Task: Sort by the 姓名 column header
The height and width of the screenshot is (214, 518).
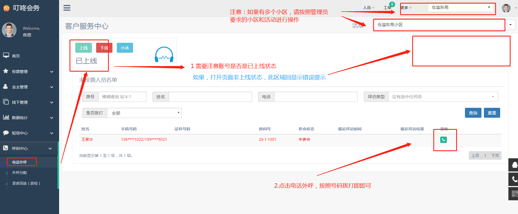Action: click(x=85, y=129)
